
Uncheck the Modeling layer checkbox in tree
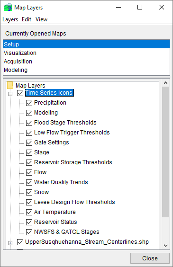coord(29,113)
